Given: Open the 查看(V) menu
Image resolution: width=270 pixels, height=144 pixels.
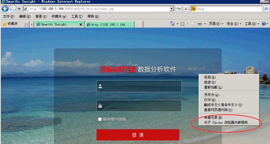Looking at the screenshot, I should click(x=41, y=16).
